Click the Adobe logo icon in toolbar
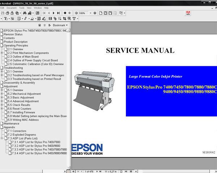 [x=188, y=13]
